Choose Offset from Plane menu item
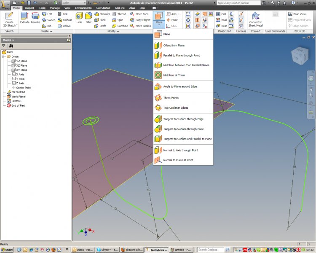The height and width of the screenshot is (253, 316). click(x=183, y=46)
